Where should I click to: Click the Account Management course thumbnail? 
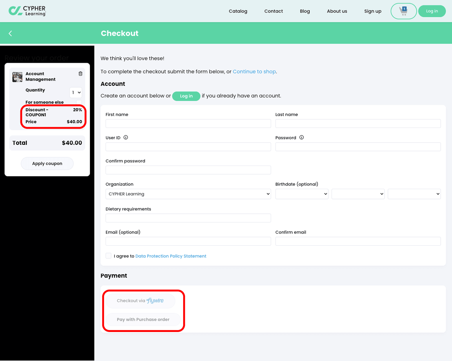(x=17, y=77)
